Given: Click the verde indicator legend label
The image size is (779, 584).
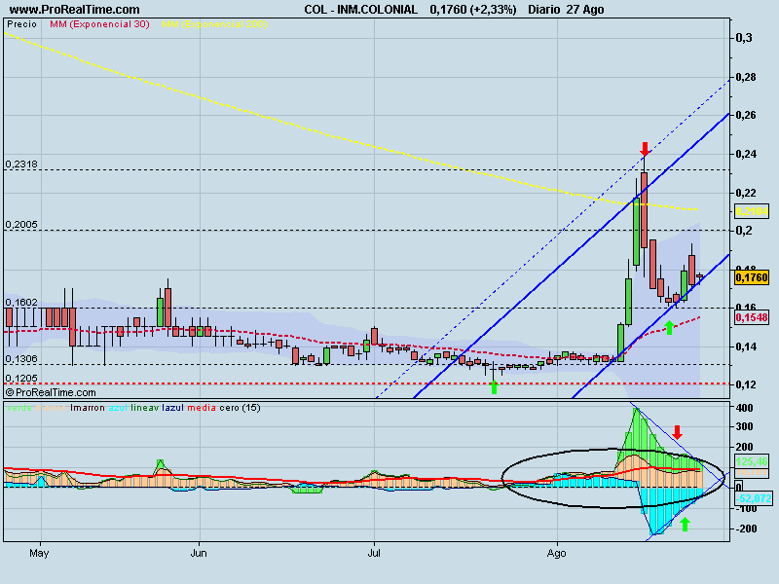Looking at the screenshot, I should (x=19, y=408).
